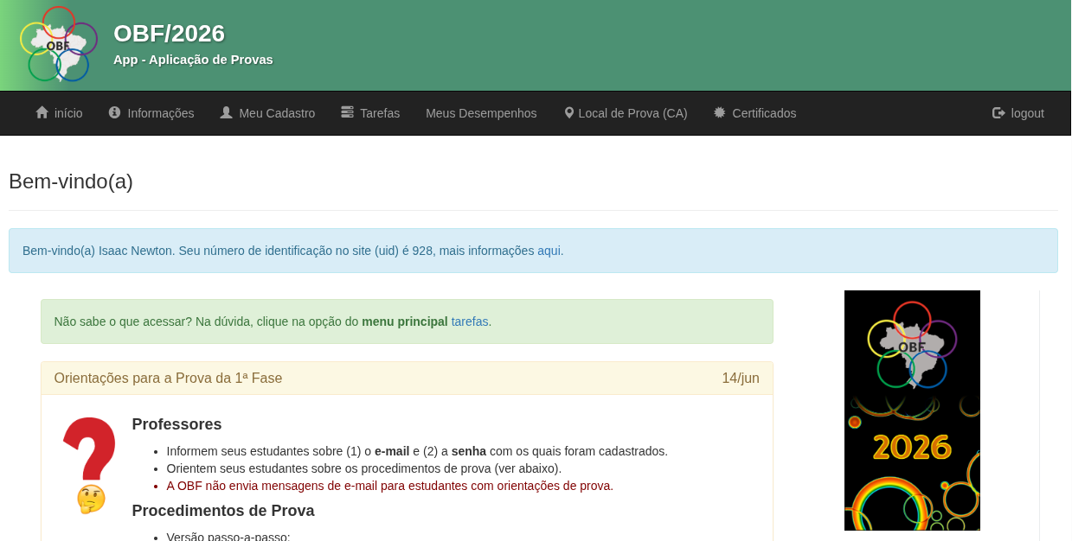The height and width of the screenshot is (541, 1072).
Task: Click the logout arrow icon
Action: tap(998, 112)
